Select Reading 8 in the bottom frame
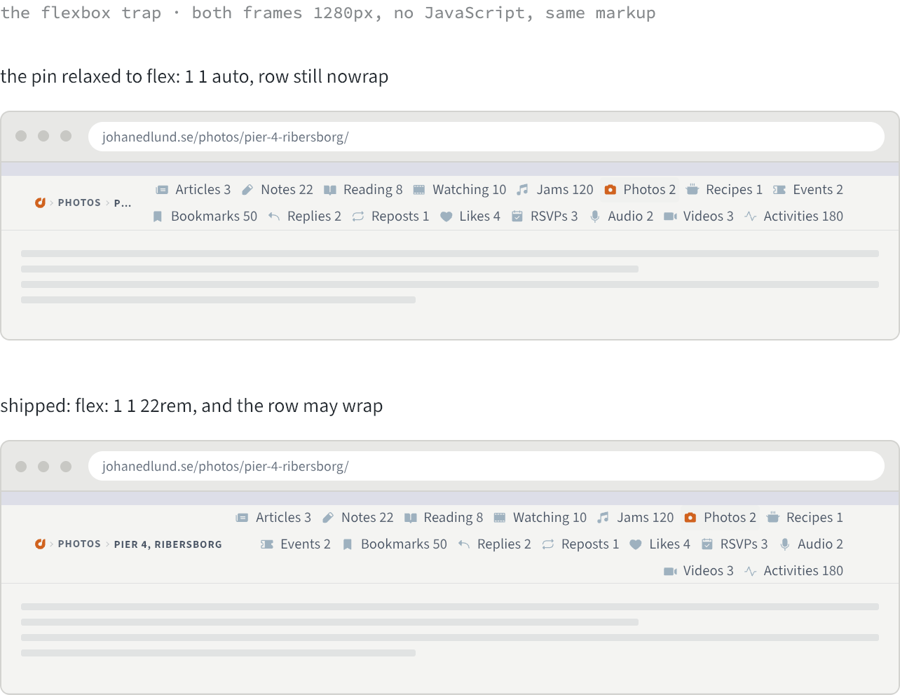The height and width of the screenshot is (695, 900). [x=444, y=518]
